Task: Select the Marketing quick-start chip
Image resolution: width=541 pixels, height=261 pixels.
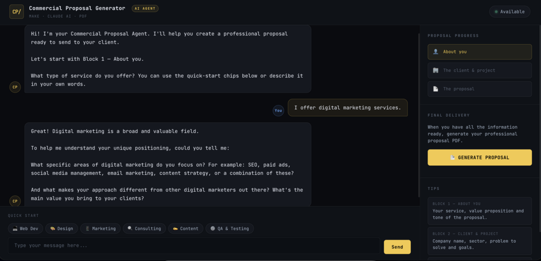Action: pyautogui.click(x=101, y=229)
